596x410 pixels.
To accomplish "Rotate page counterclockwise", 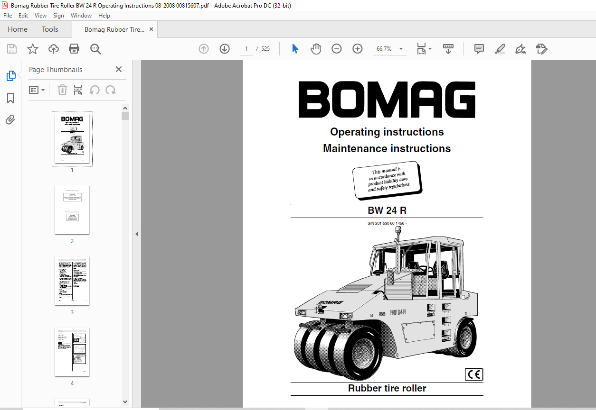I will 95,90.
